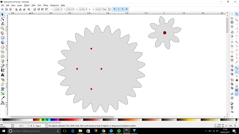Toggle snap to guides button
This screenshot has height=134, width=239.
click(237, 94)
